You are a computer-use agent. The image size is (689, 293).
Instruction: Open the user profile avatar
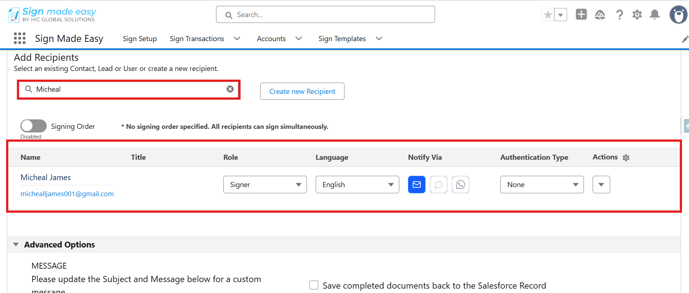tap(678, 15)
